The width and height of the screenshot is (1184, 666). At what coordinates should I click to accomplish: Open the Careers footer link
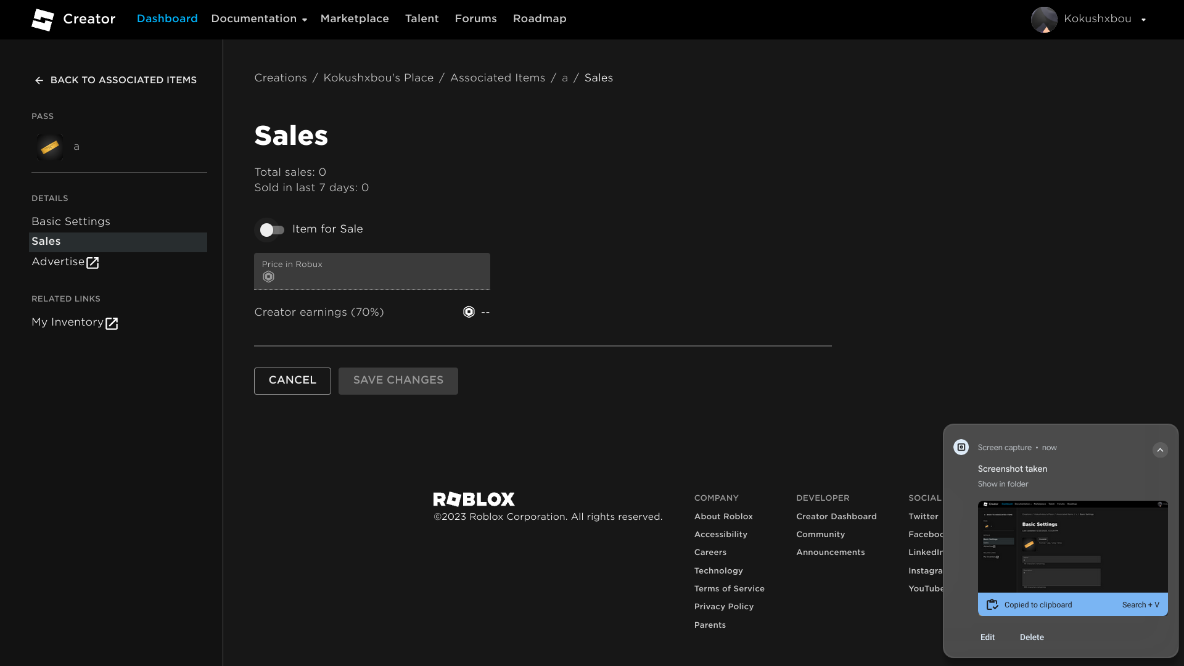pos(710,553)
